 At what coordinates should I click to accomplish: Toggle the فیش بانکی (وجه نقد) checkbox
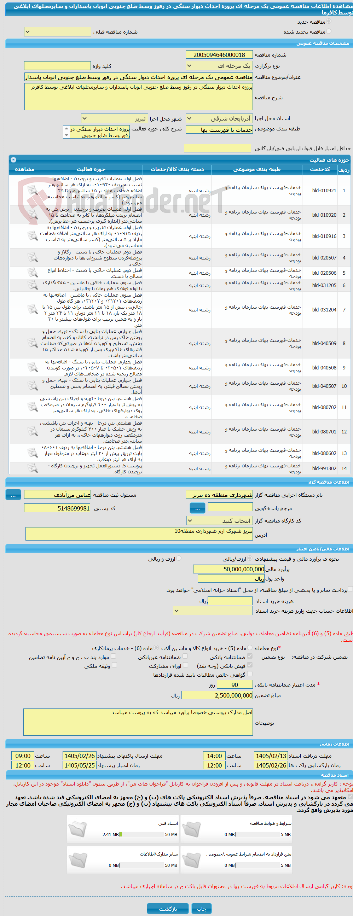coord(250,665)
